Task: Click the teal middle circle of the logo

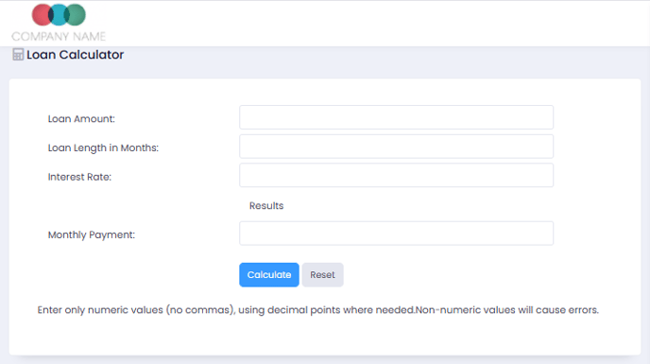Action: pos(59,15)
